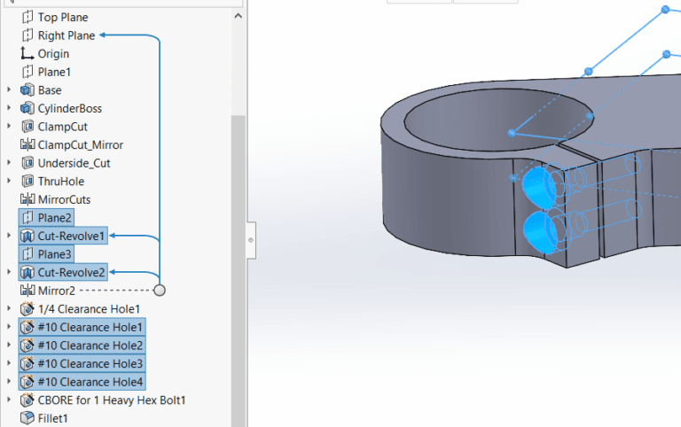This screenshot has height=427, width=681.
Task: Click the Fillet1 feature icon
Action: click(27, 418)
